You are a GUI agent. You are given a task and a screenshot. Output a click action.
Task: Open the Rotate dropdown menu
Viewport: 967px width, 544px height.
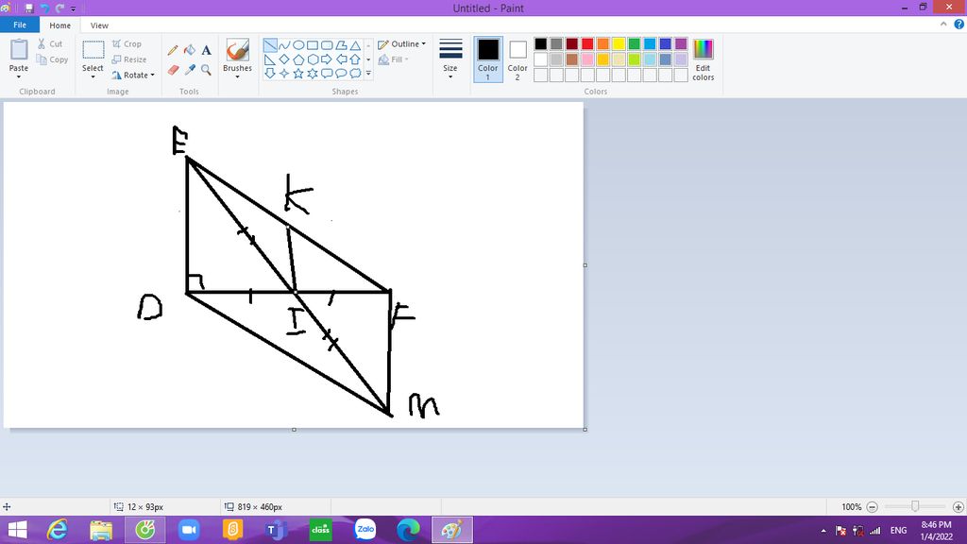133,76
